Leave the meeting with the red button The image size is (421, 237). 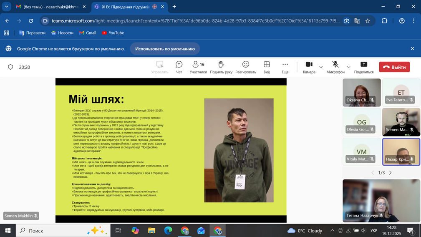coord(394,67)
